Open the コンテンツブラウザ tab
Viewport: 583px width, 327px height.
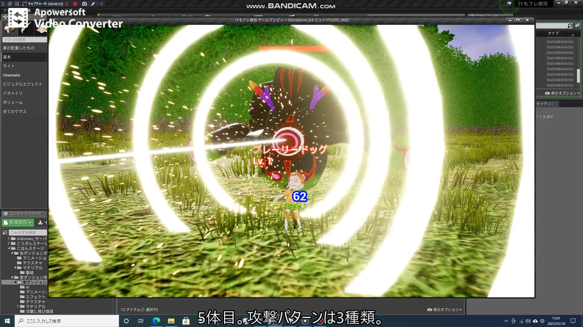coord(23,214)
